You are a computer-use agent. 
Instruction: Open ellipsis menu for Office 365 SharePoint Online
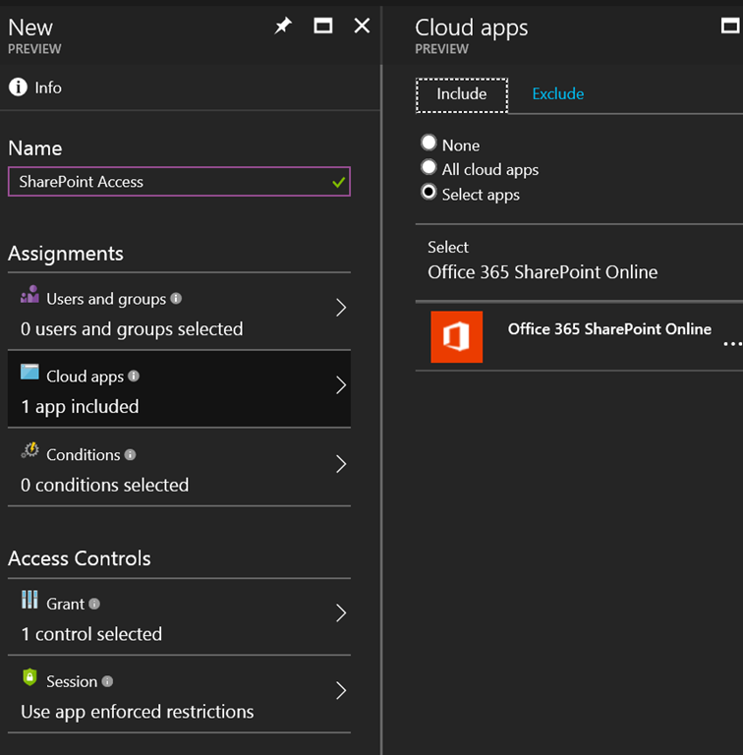pos(731,344)
